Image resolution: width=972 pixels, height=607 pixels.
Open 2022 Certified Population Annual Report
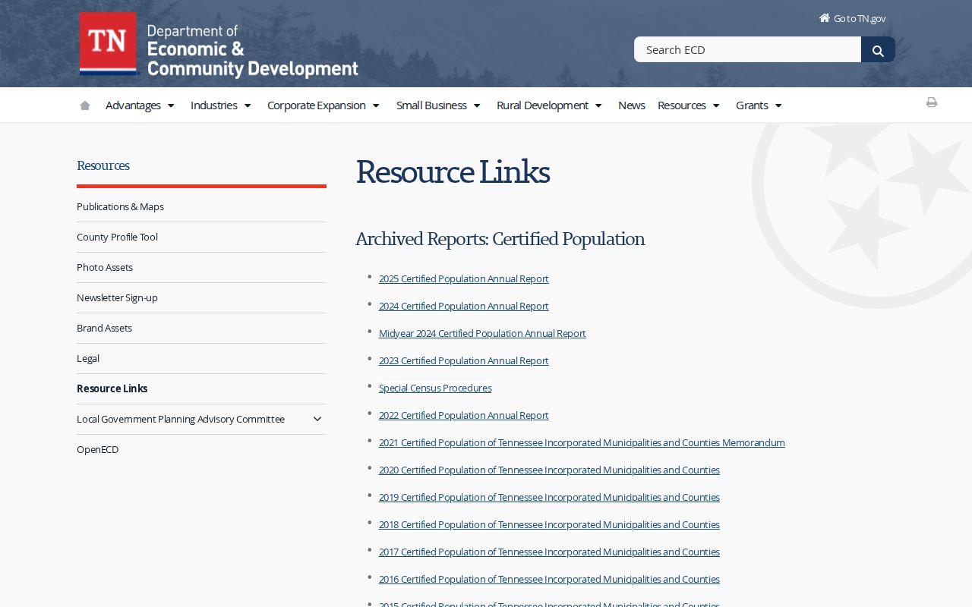[463, 415]
